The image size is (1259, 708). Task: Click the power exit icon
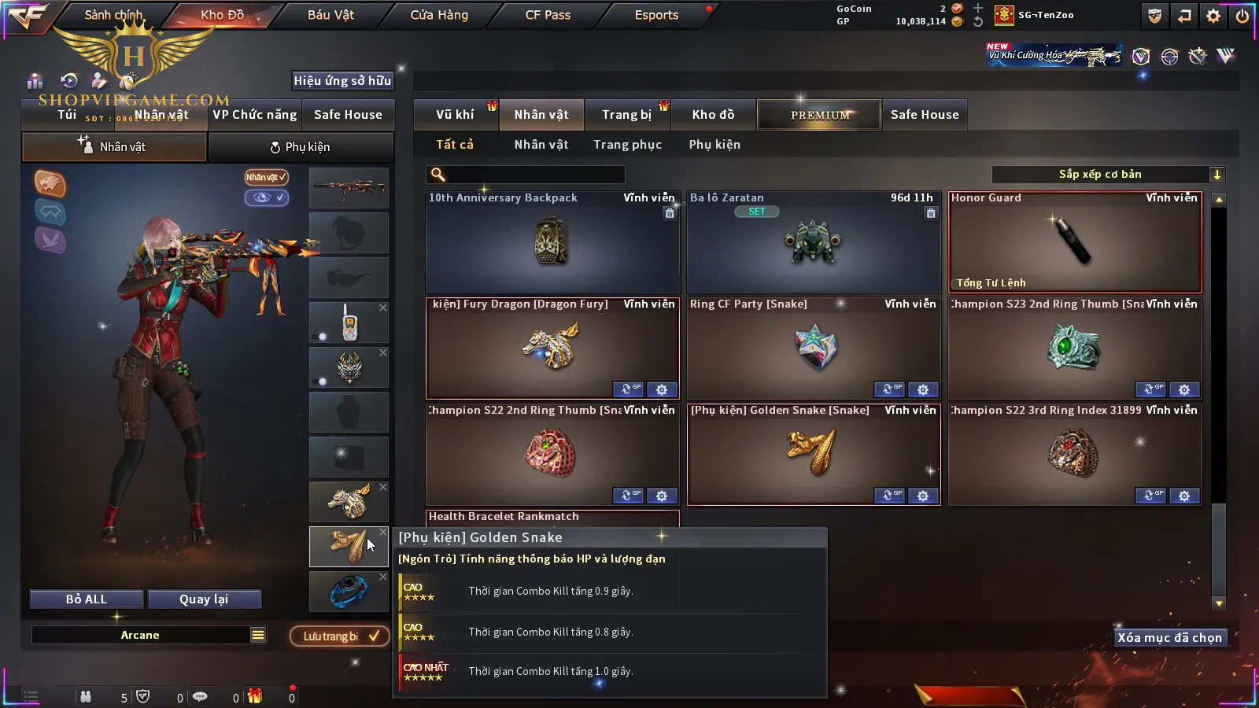pyautogui.click(x=1242, y=16)
